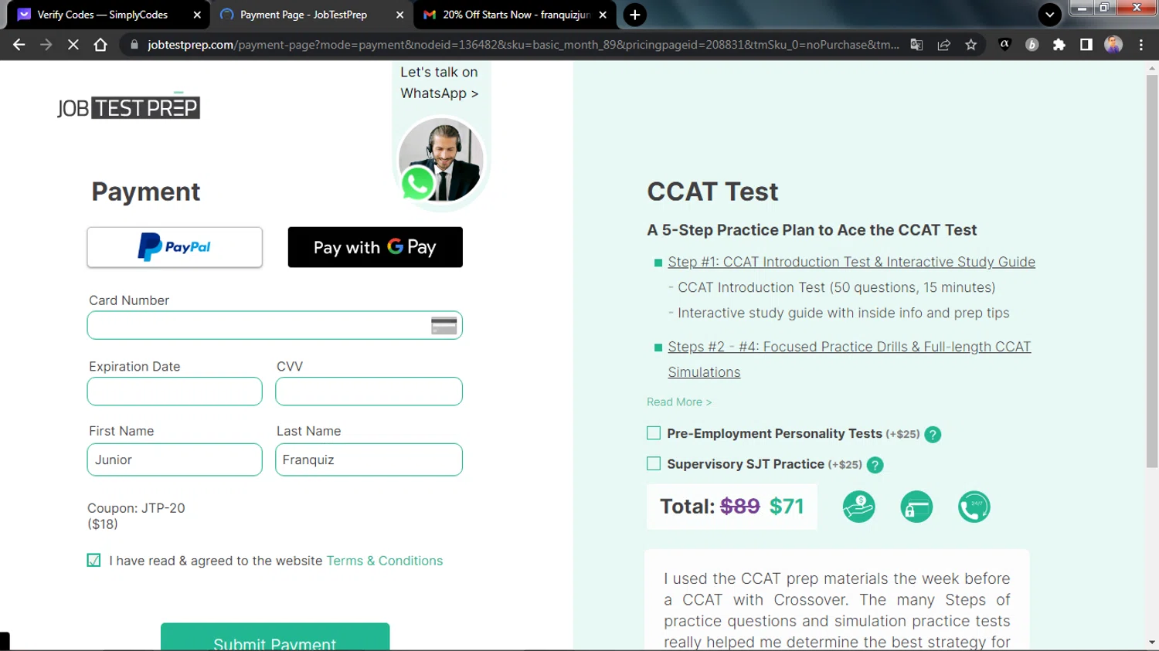Open the translate page icon in address bar
Viewport: 1159px width, 651px height.
[x=916, y=45]
